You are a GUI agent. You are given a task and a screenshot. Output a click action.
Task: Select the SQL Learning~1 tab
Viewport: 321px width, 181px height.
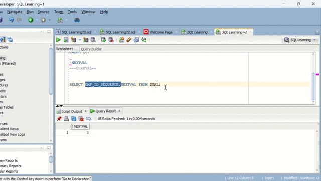coord(234,32)
